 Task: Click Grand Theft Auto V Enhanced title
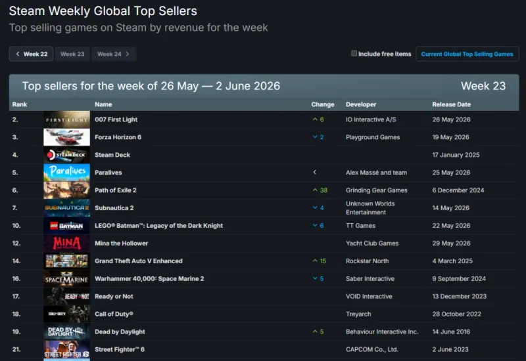(x=139, y=261)
